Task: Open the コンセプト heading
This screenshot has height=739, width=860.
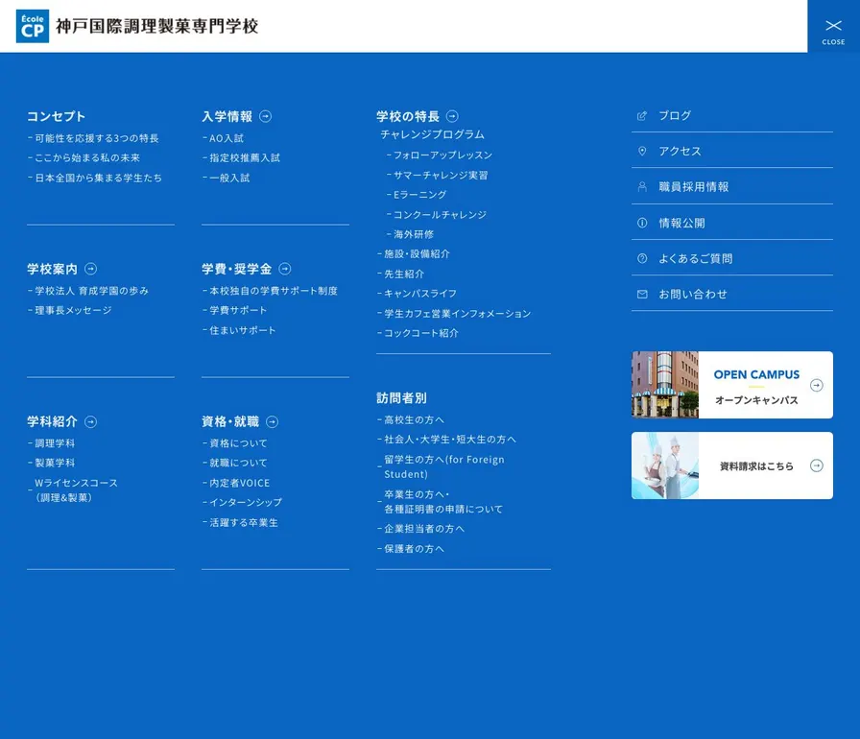Action: pos(57,116)
